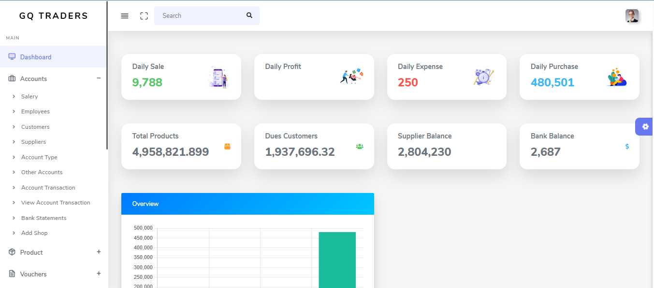Open the hamburger navigation menu
The height and width of the screenshot is (288, 654).
pyautogui.click(x=125, y=15)
